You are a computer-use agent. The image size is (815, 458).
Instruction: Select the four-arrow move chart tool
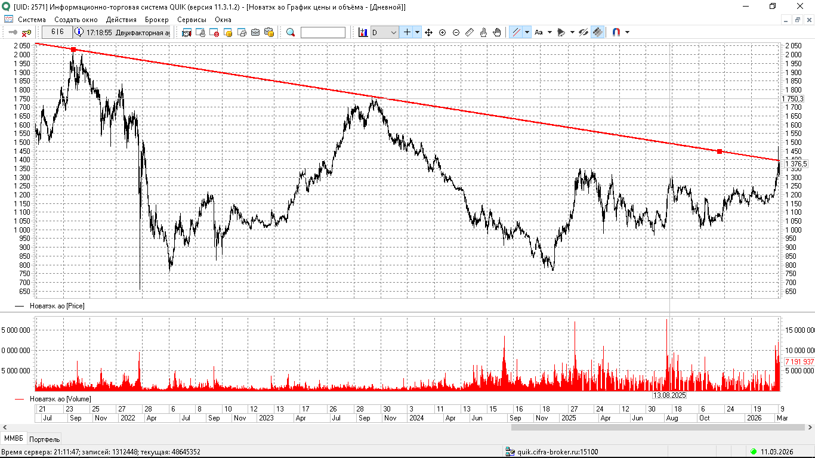428,32
